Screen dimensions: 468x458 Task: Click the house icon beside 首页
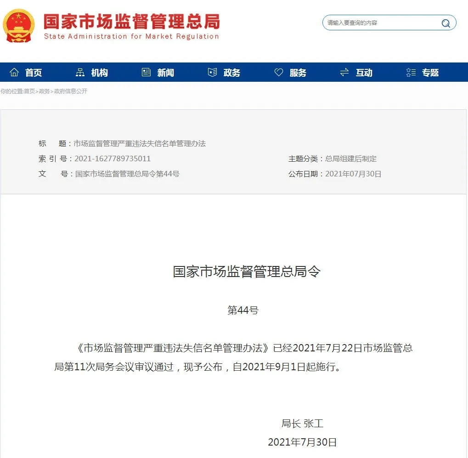coord(14,72)
